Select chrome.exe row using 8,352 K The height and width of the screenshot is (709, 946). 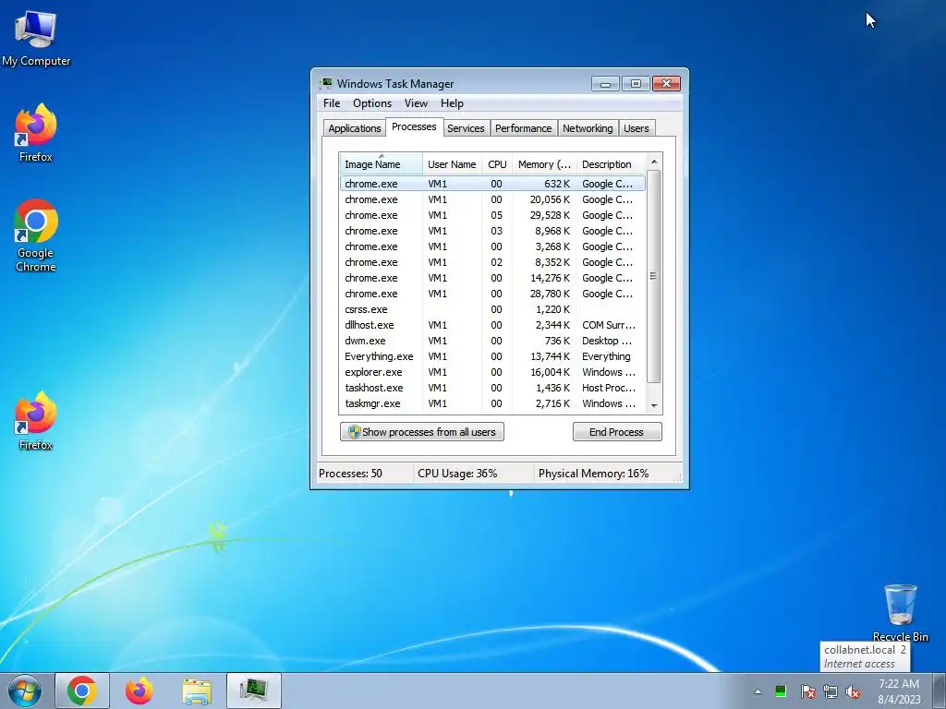tap(492, 261)
